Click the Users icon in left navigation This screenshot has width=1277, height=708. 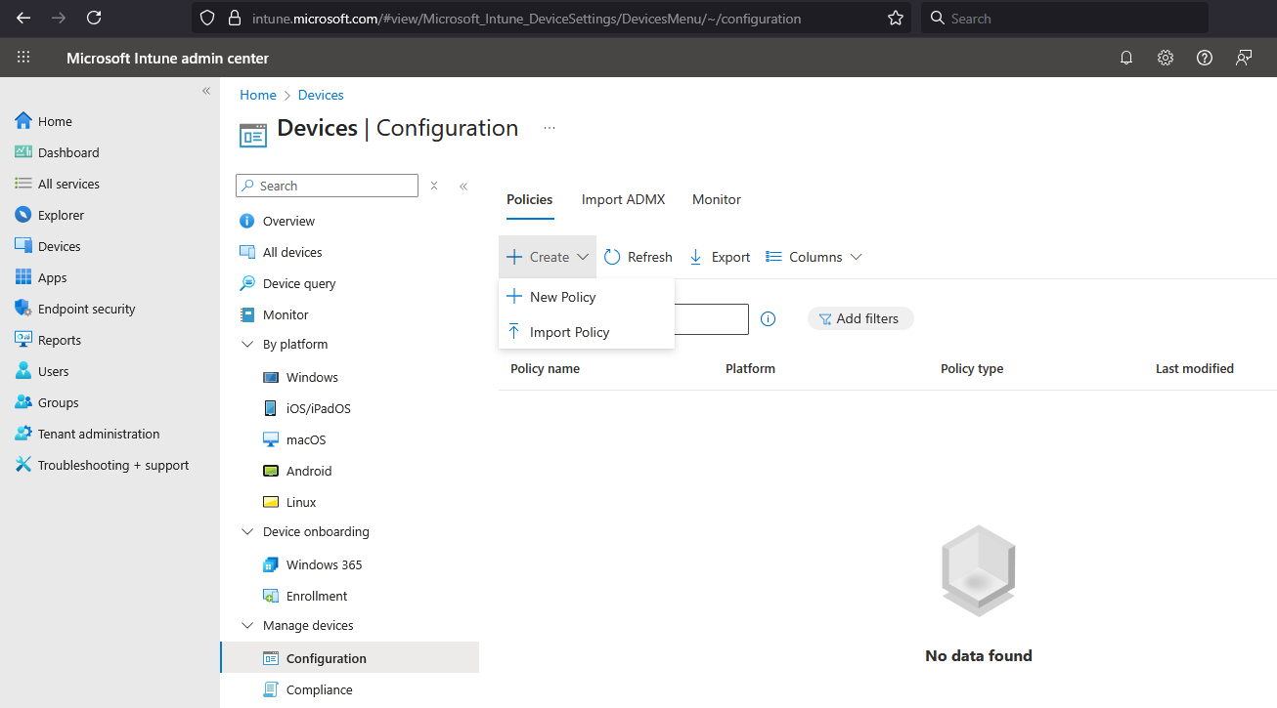[23, 371]
